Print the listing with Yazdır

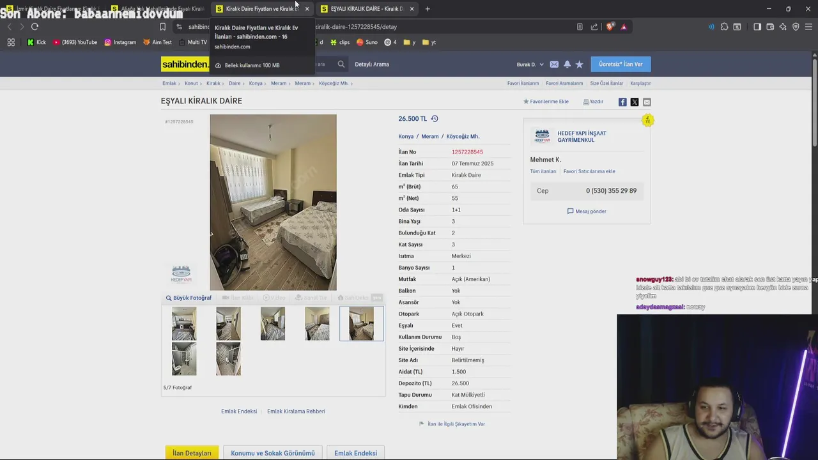coord(593,102)
